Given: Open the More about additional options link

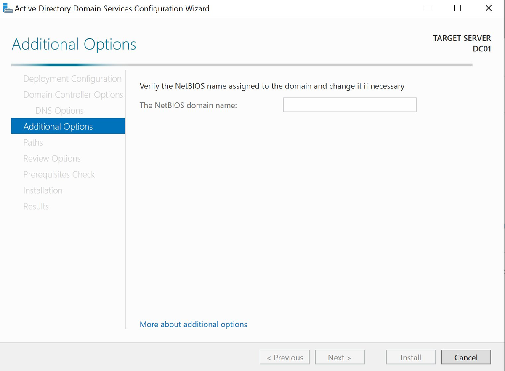Looking at the screenshot, I should (193, 324).
